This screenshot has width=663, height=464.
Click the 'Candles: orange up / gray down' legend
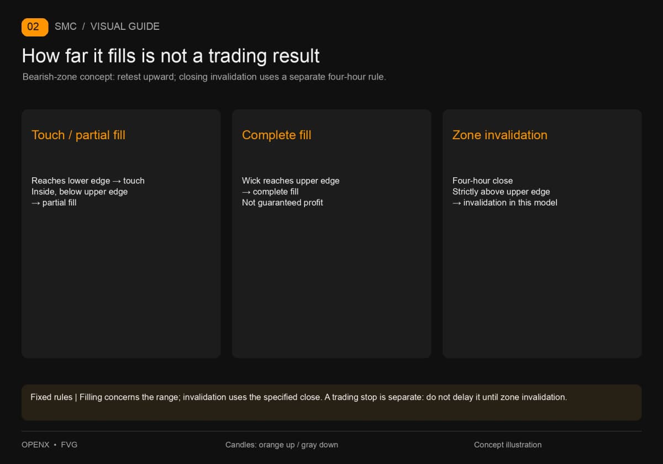[282, 445]
